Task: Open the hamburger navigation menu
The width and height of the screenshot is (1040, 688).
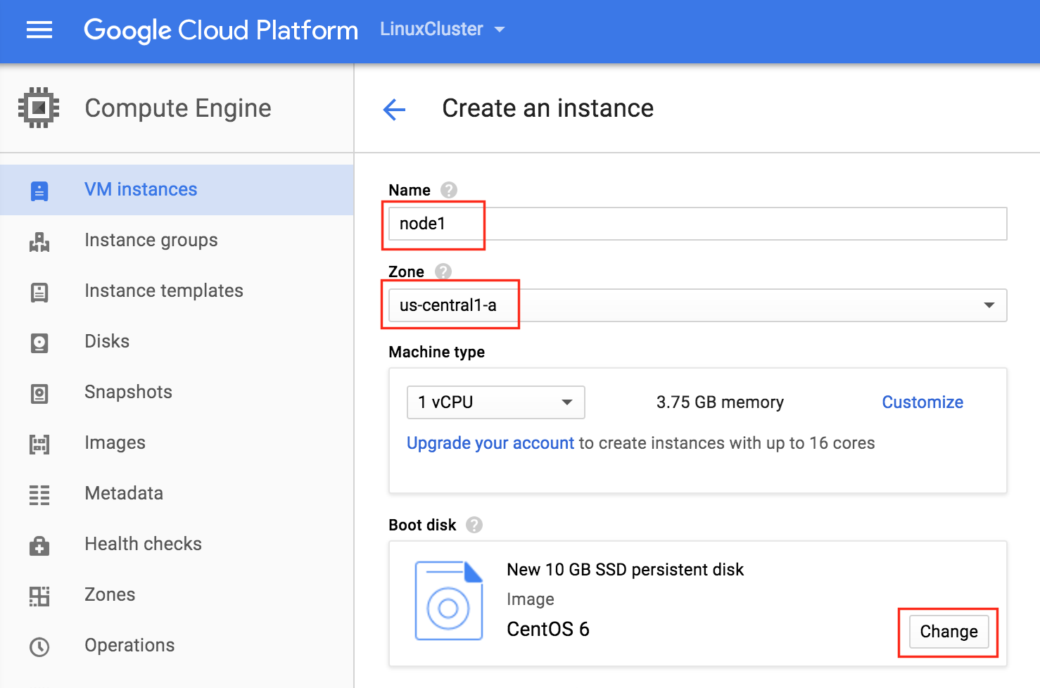Action: pyautogui.click(x=39, y=30)
